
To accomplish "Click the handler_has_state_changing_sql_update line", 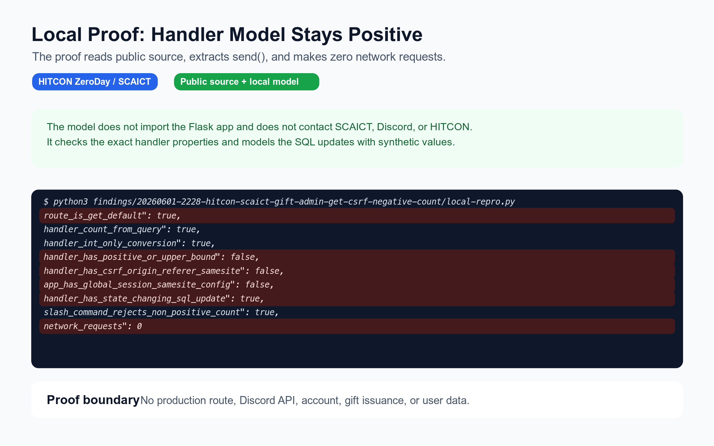I will point(357,299).
